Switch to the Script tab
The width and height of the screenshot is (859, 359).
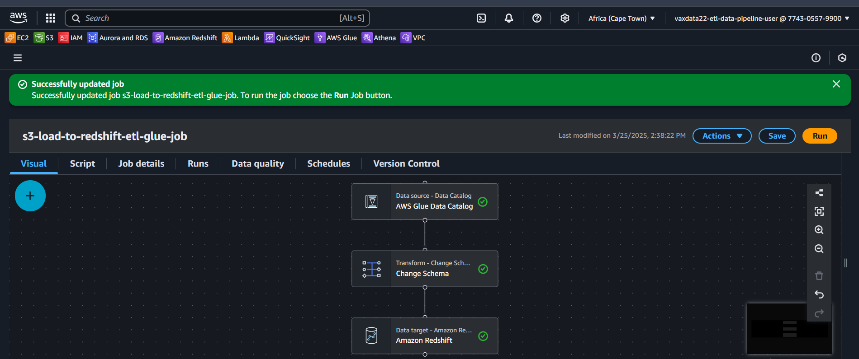[82, 163]
